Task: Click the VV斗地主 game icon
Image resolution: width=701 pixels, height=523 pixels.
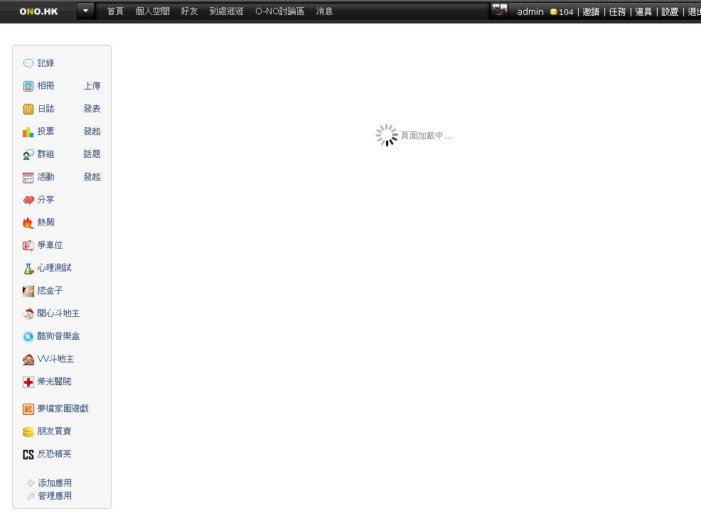Action: coord(28,360)
